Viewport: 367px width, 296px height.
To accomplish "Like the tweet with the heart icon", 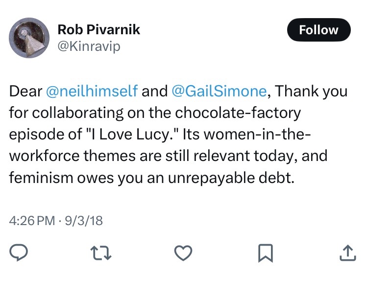I will tap(183, 252).
